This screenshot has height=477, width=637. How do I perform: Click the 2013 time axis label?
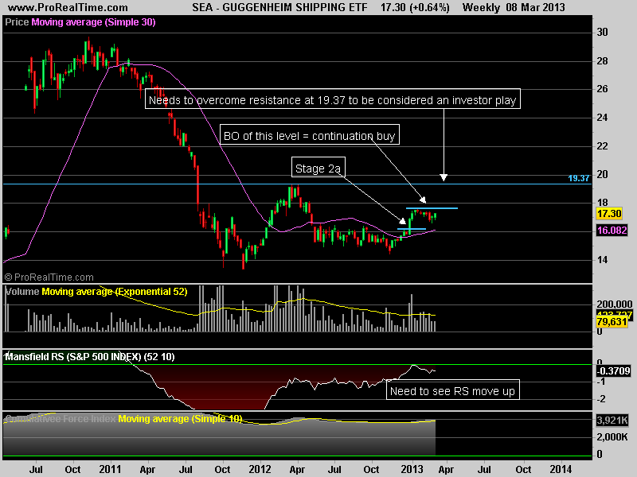pos(412,469)
